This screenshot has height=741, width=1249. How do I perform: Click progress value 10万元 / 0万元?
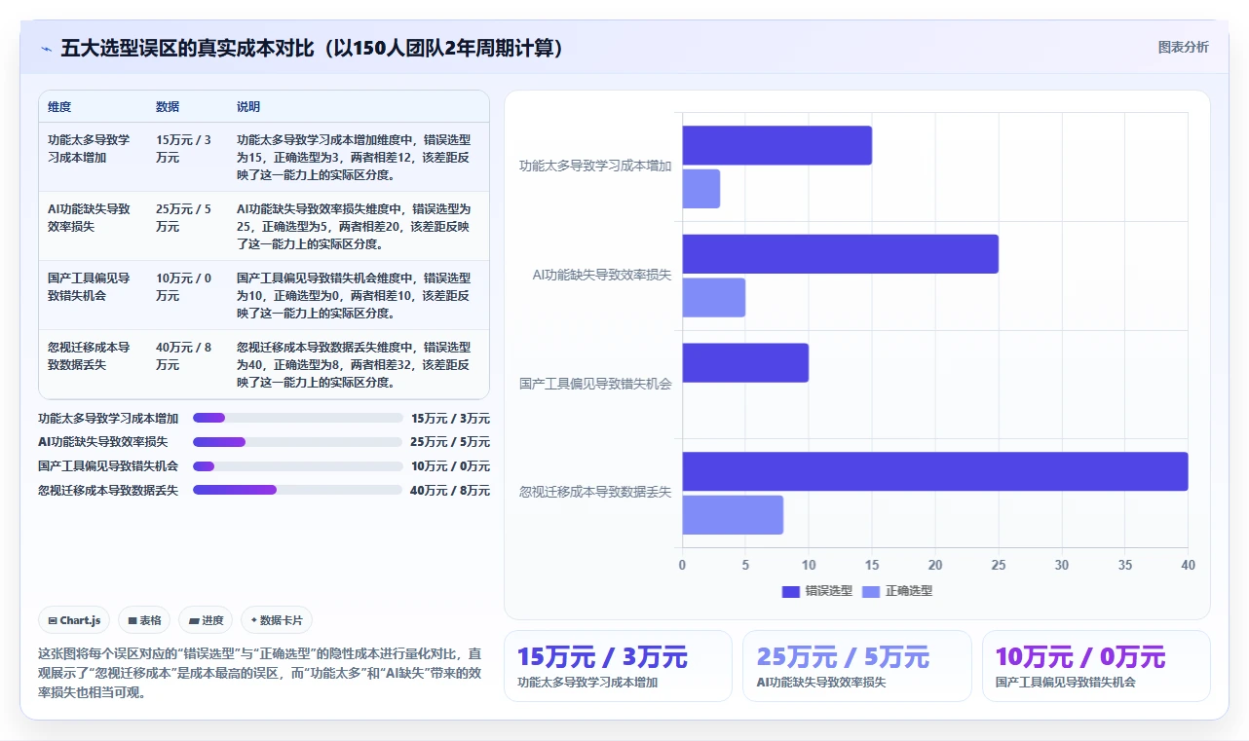point(450,466)
